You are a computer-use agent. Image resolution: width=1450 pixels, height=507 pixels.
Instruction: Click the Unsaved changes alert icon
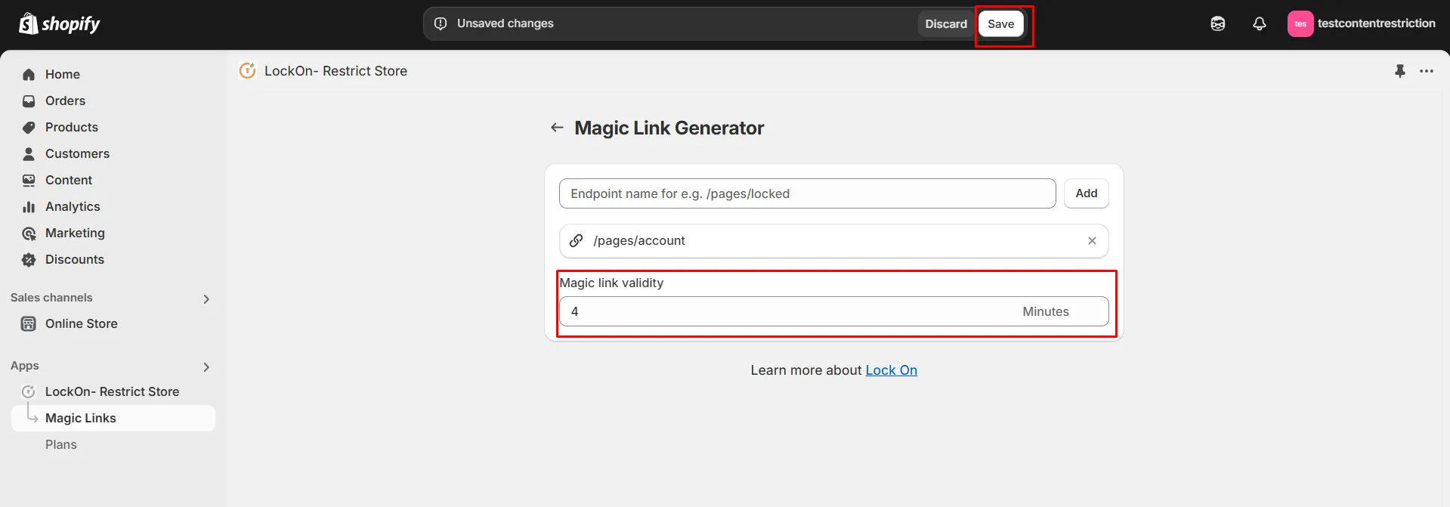[x=441, y=23]
